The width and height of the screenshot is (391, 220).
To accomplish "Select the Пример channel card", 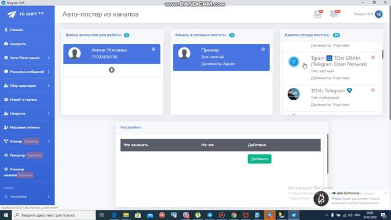I will 221,57.
